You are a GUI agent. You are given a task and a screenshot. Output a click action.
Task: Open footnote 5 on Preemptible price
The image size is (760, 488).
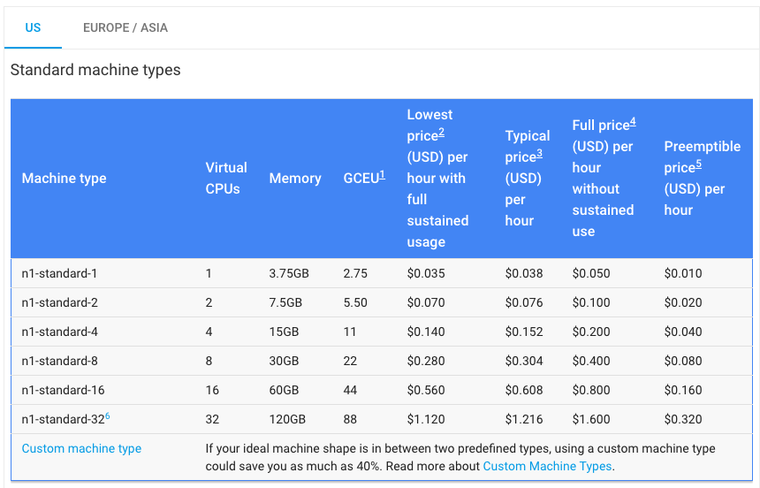pyautogui.click(x=698, y=164)
